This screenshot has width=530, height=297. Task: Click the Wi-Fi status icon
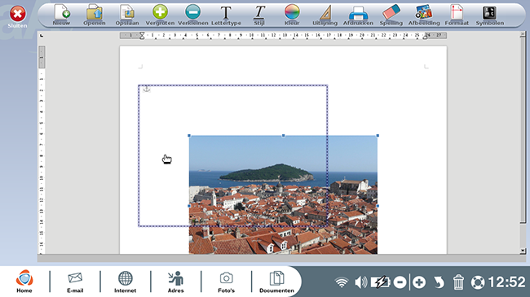point(342,282)
